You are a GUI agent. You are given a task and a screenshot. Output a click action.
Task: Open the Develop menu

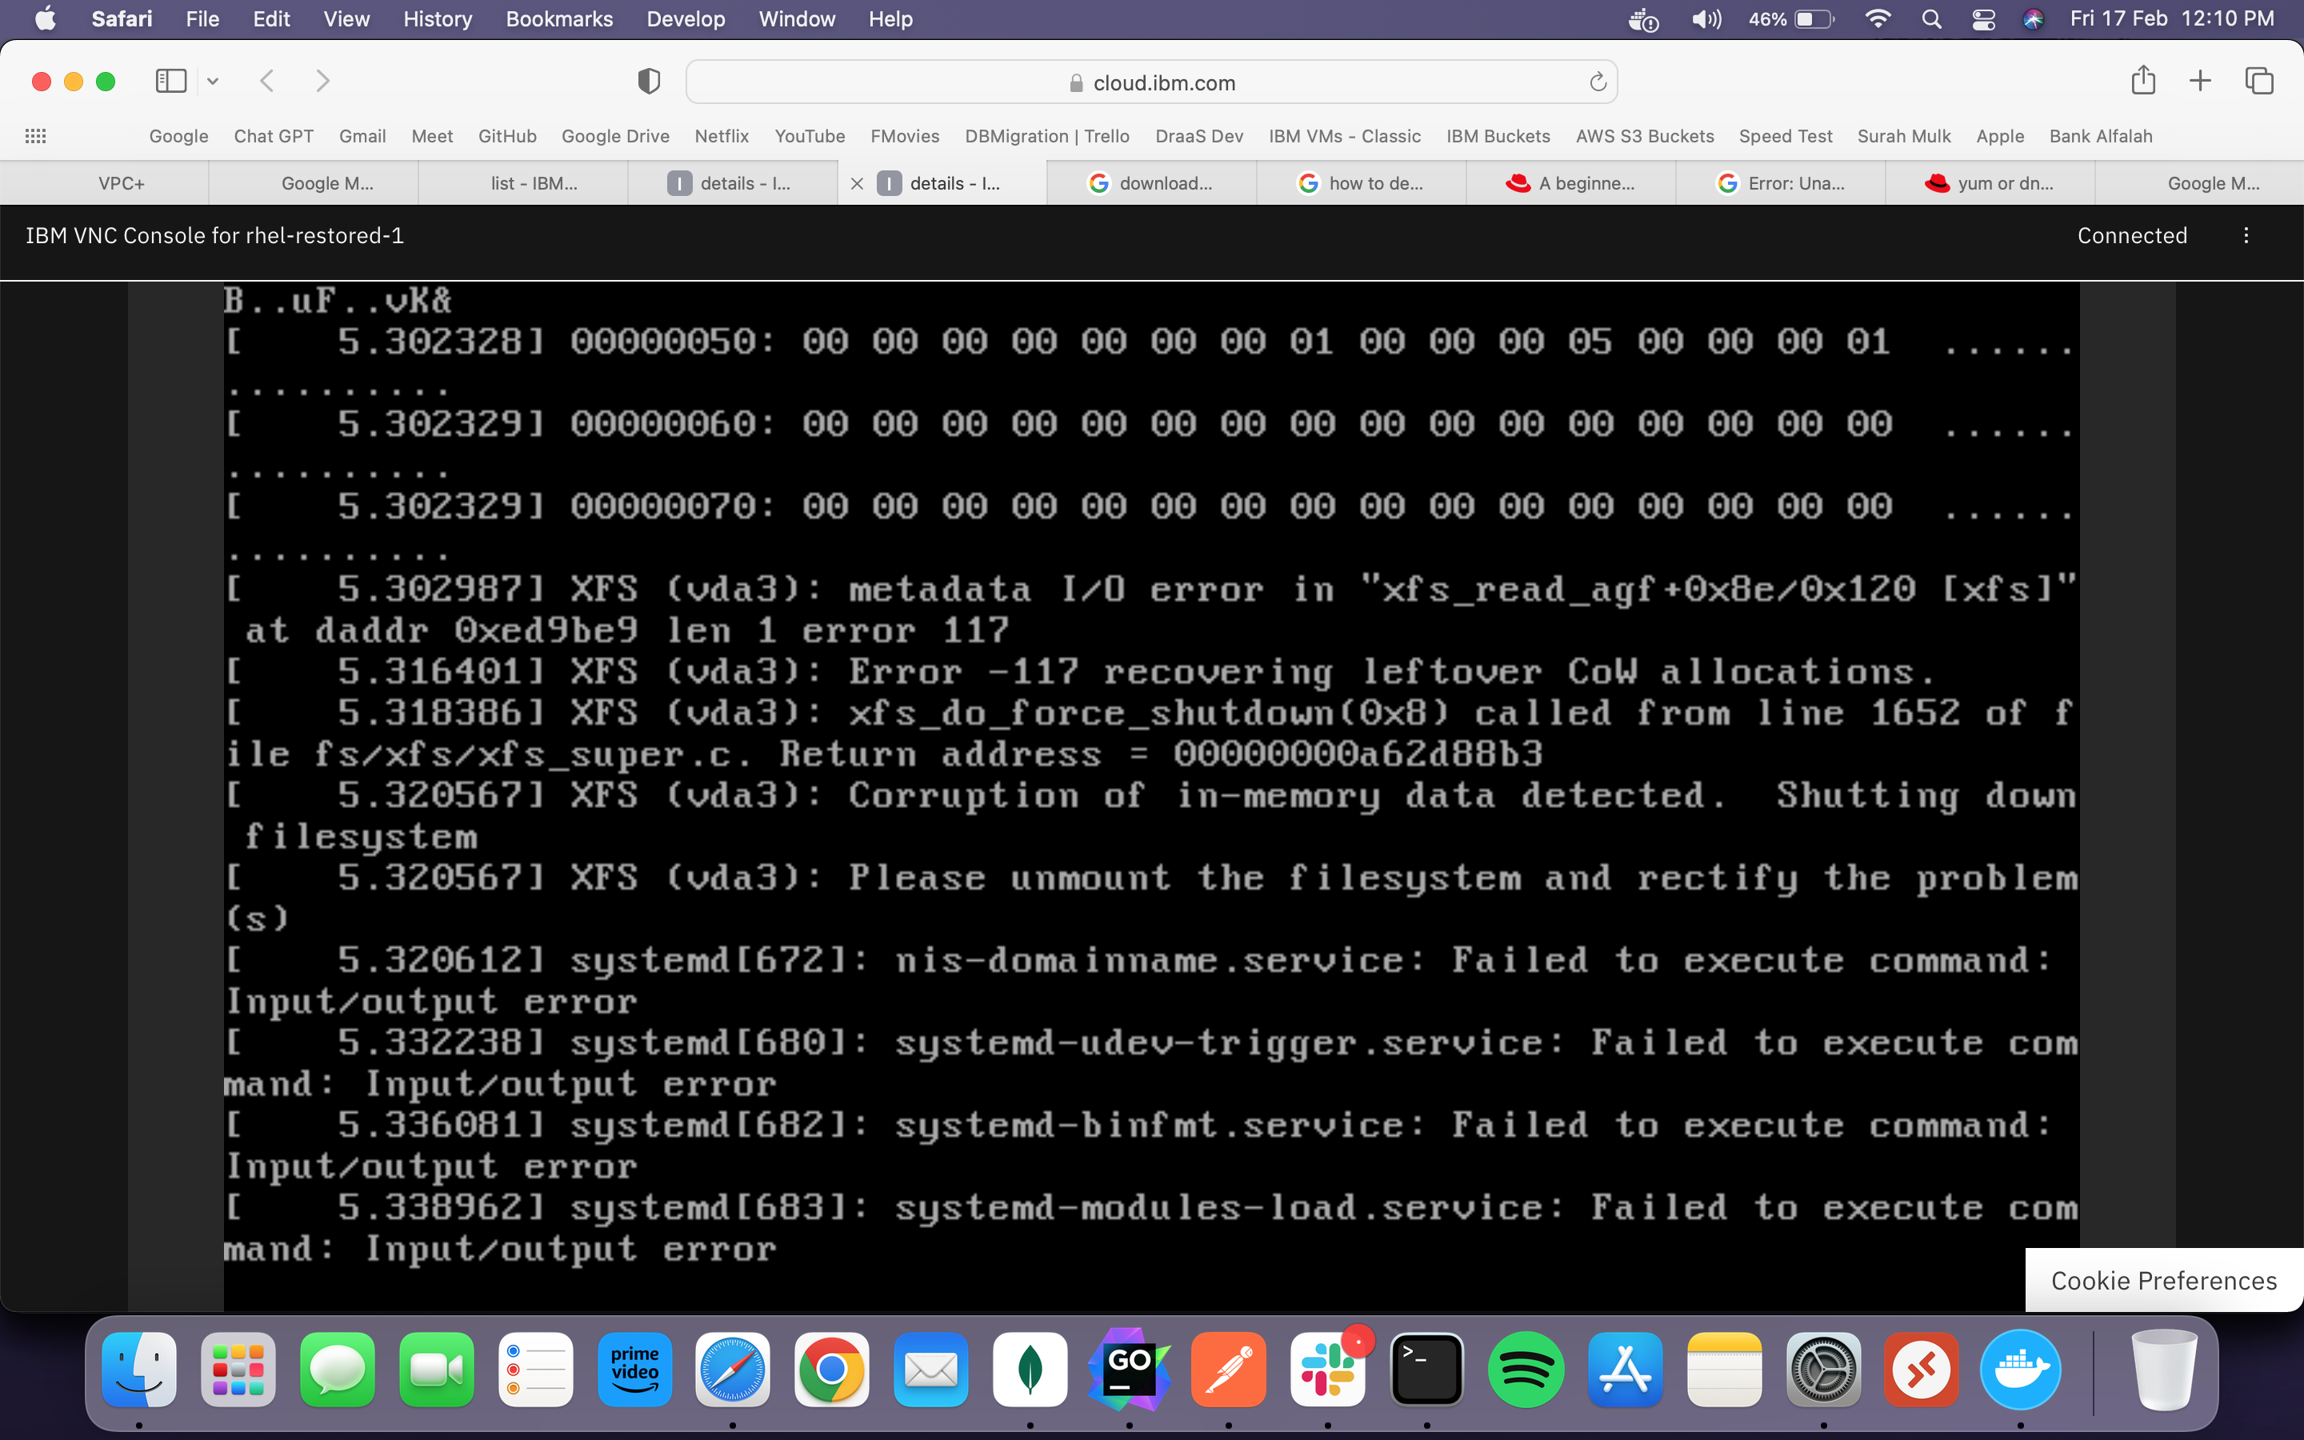(x=685, y=19)
